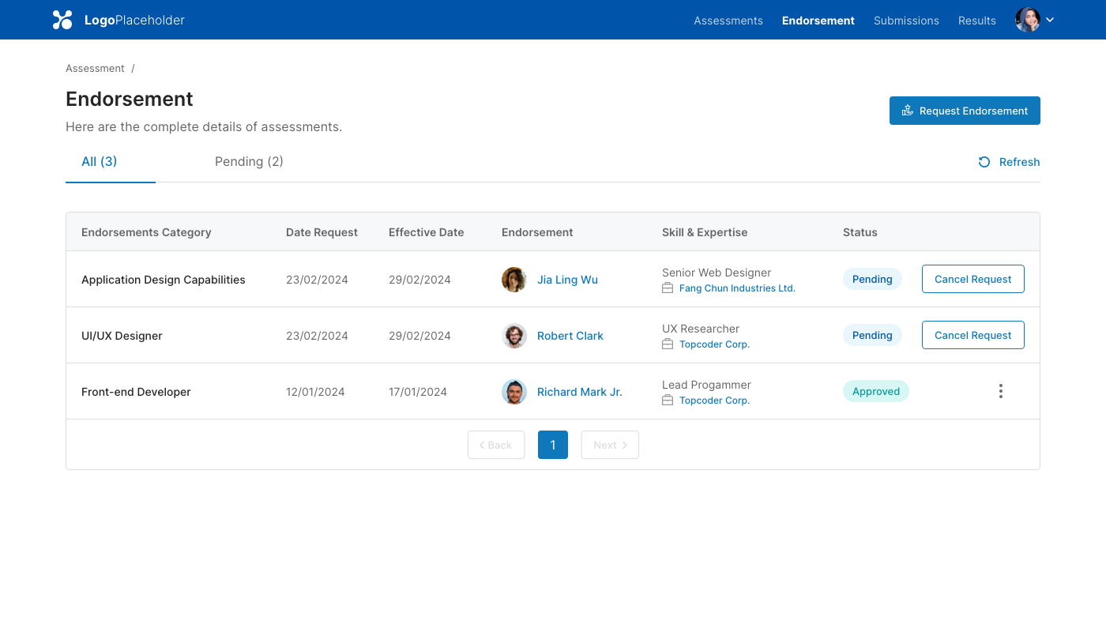Click Robert Clark's avatar photo
This screenshot has height=632, width=1106.
pos(514,336)
